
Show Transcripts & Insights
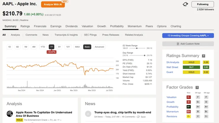[66, 35]
